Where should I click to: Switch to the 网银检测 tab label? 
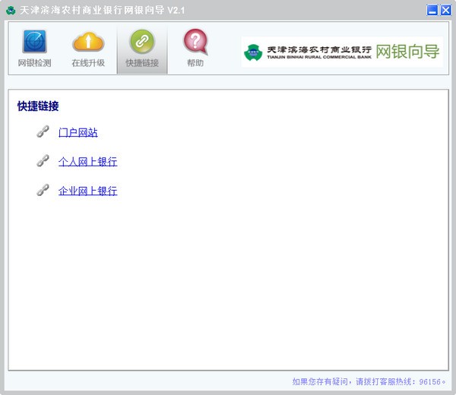(x=35, y=63)
